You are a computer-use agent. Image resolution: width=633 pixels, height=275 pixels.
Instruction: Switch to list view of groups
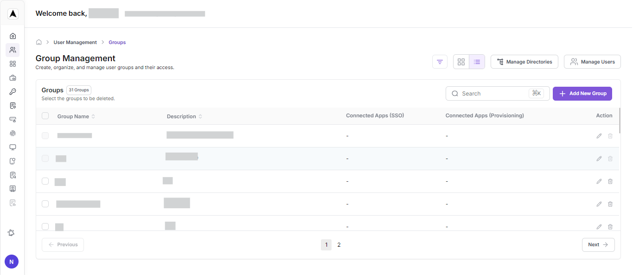click(477, 61)
